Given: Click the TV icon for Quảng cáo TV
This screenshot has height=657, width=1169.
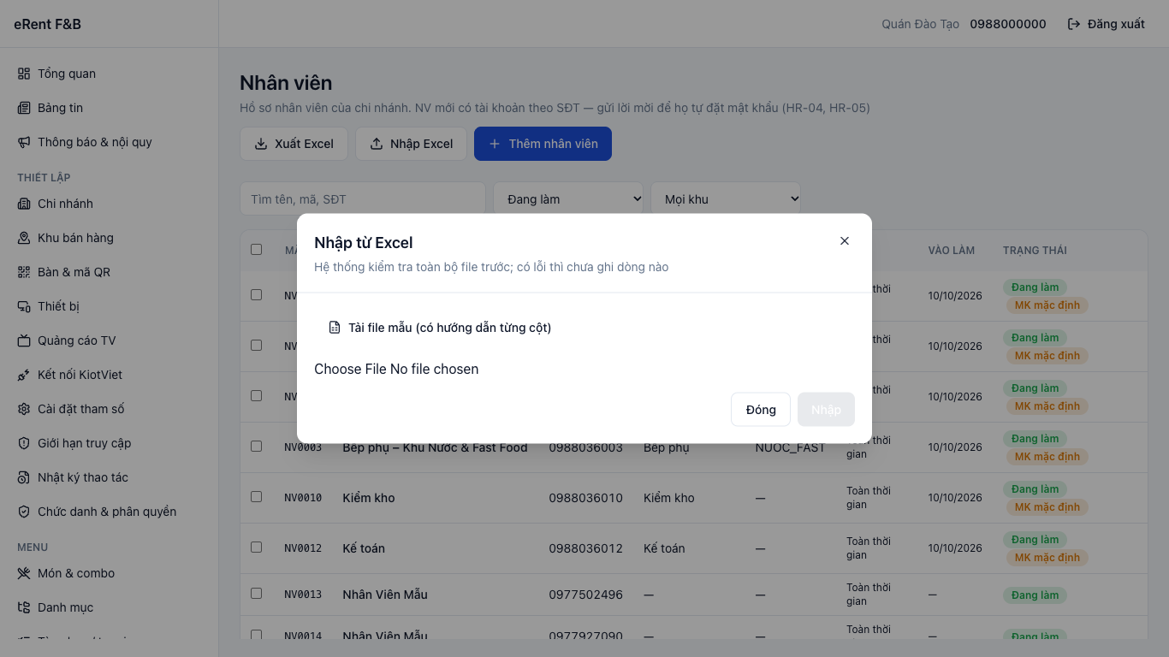Looking at the screenshot, I should (24, 340).
